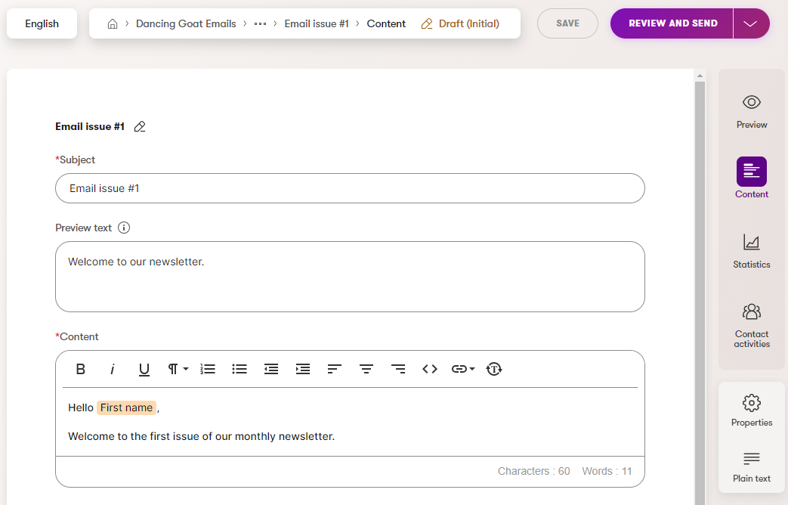Click the vertical scrollbar thumb
This screenshot has width=788, height=505.
(700, 293)
